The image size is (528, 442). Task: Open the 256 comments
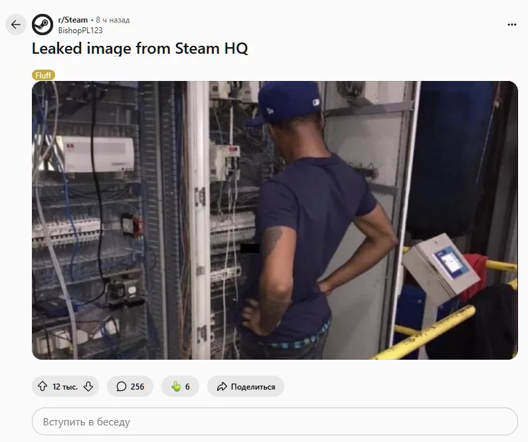(130, 386)
